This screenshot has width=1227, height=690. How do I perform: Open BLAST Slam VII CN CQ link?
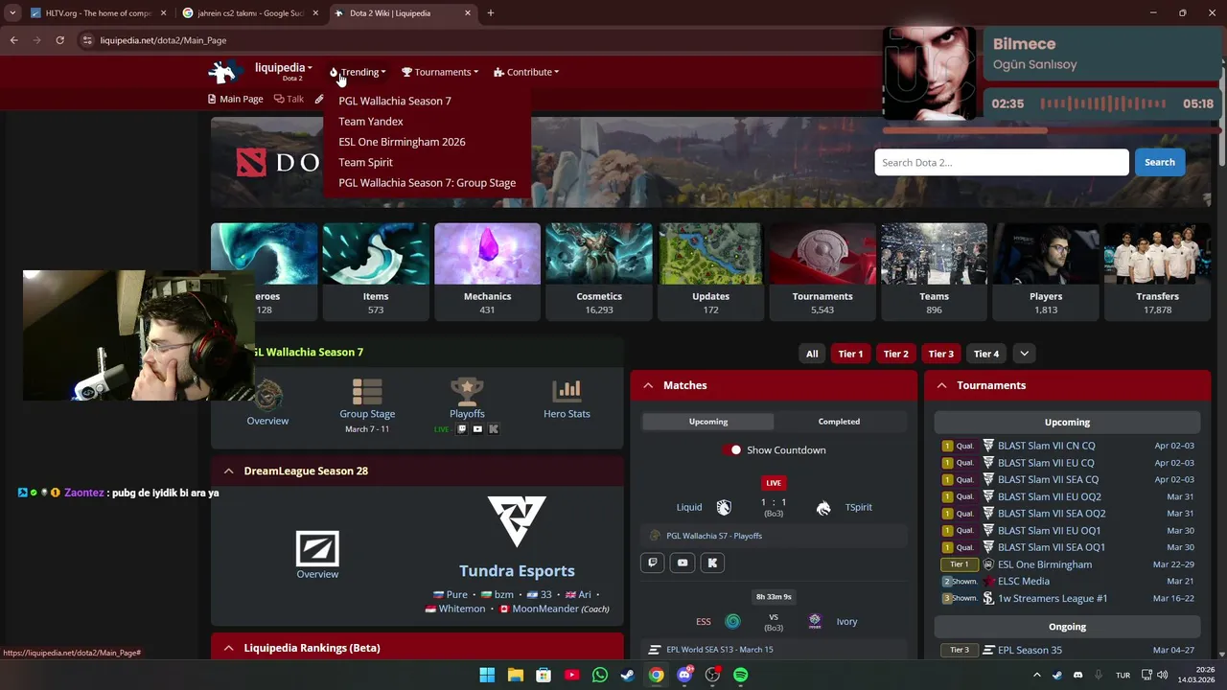1046,446
